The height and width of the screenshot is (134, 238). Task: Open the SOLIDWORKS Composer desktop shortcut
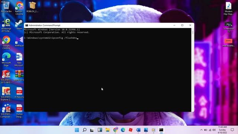tap(6, 111)
